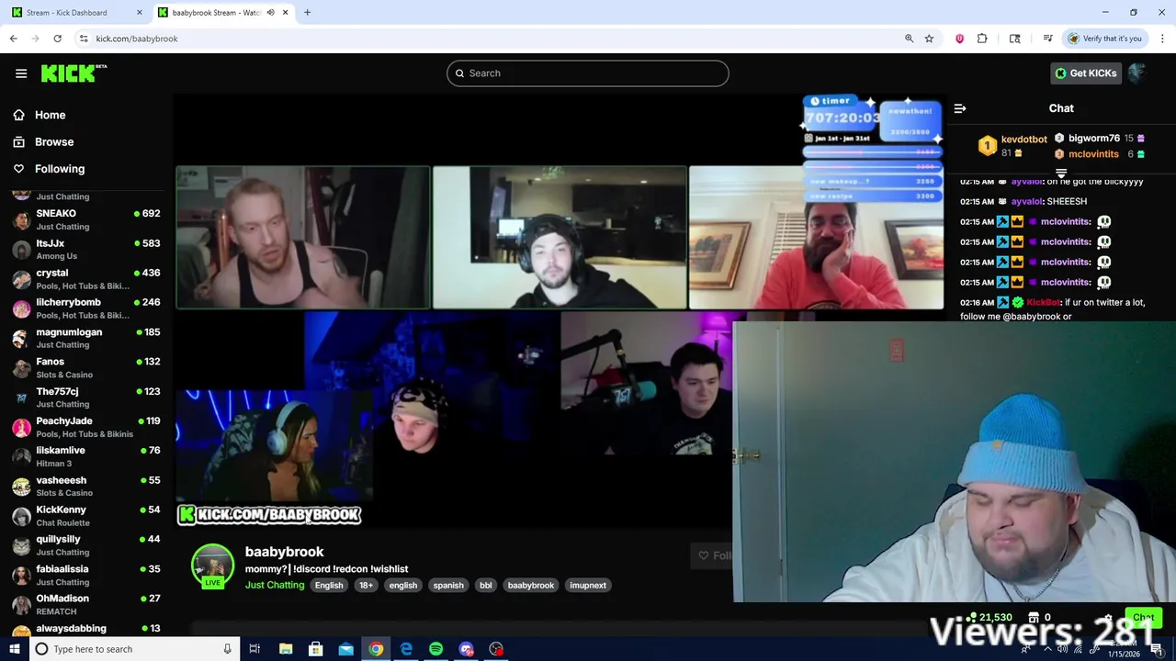Collapse the chat panel with arrow icon
Image resolution: width=1176 pixels, height=661 pixels.
(960, 108)
